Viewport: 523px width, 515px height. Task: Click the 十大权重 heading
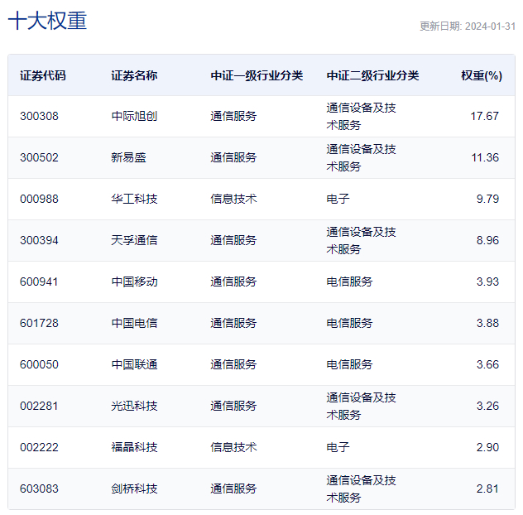[x=47, y=21]
